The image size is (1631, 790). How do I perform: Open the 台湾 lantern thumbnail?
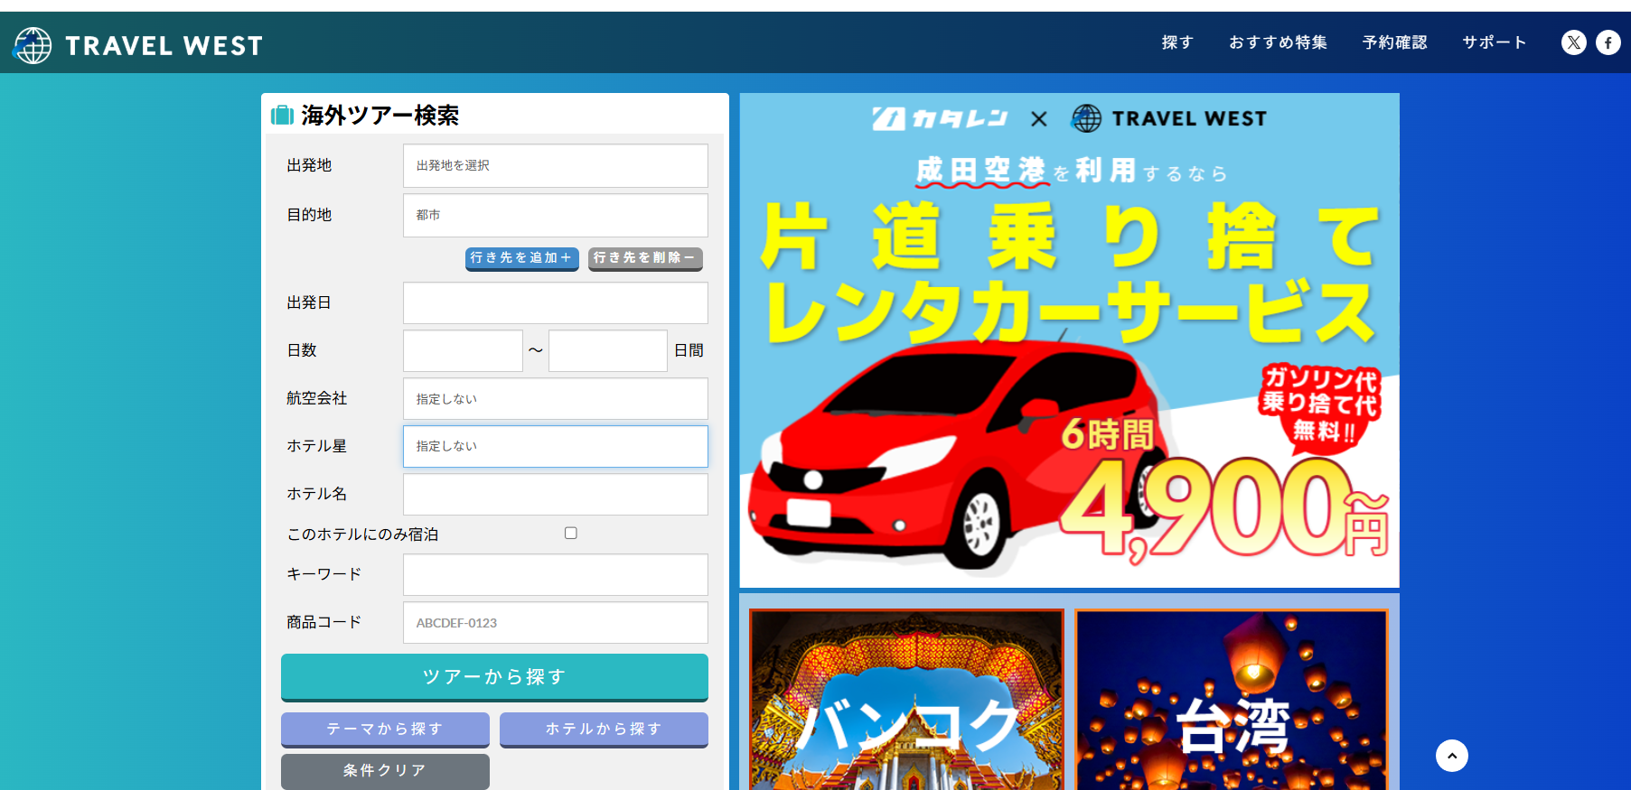point(1232,700)
